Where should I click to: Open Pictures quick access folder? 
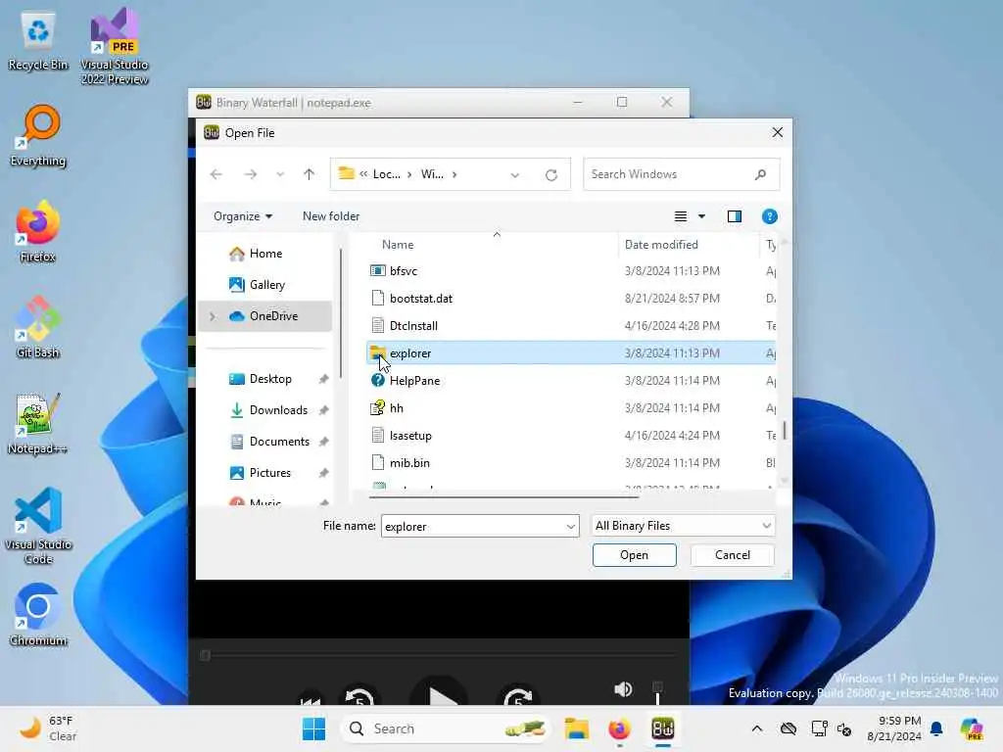(270, 473)
